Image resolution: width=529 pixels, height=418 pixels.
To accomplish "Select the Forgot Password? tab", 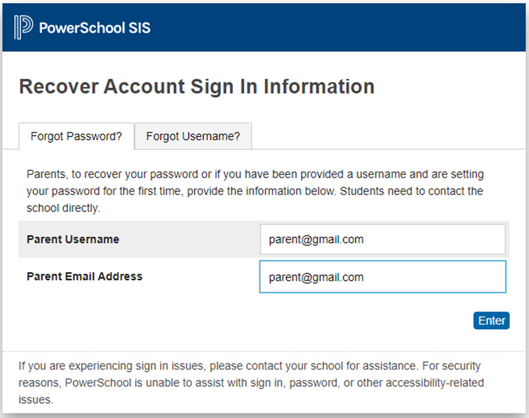I will (x=77, y=136).
